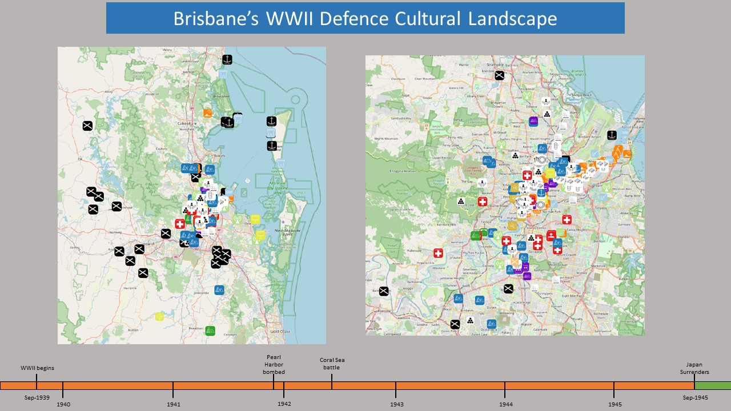
Task: Select the red cross icon near Pullenvale
Action: (438, 253)
